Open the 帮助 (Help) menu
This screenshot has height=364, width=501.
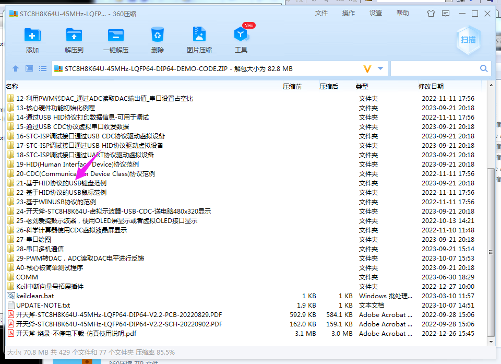403,13
